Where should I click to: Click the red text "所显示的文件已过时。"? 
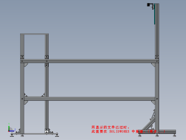click(x=111, y=127)
